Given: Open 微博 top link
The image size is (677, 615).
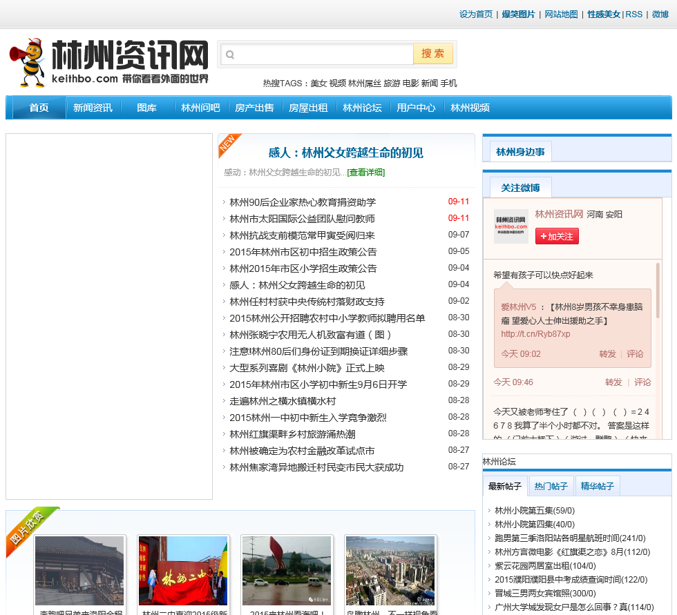Looking at the screenshot, I should coord(660,14).
